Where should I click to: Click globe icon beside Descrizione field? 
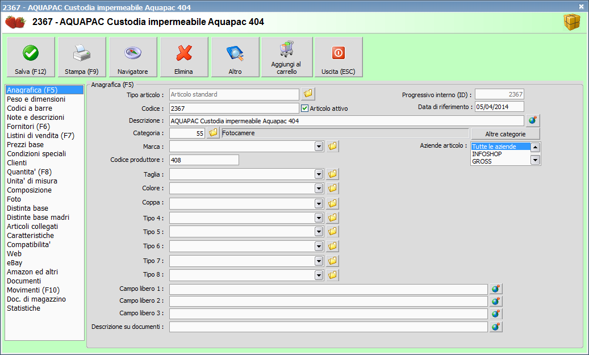point(533,120)
